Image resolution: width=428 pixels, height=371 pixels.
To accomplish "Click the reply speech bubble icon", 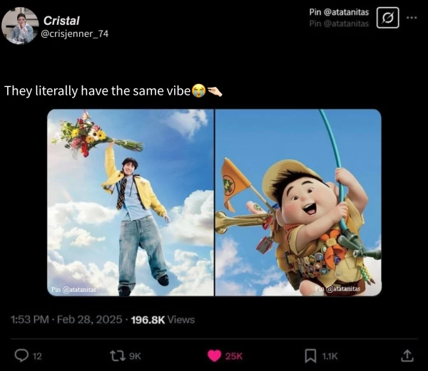I will pyautogui.click(x=21, y=355).
